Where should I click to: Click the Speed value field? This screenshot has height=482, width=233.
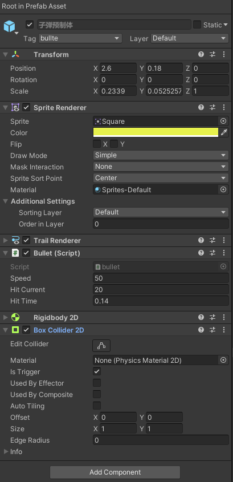[x=161, y=278]
